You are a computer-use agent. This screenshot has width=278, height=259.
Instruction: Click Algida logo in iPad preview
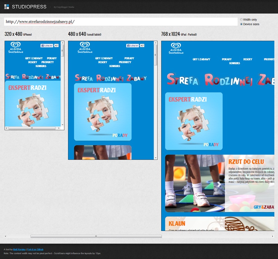coord(176,49)
